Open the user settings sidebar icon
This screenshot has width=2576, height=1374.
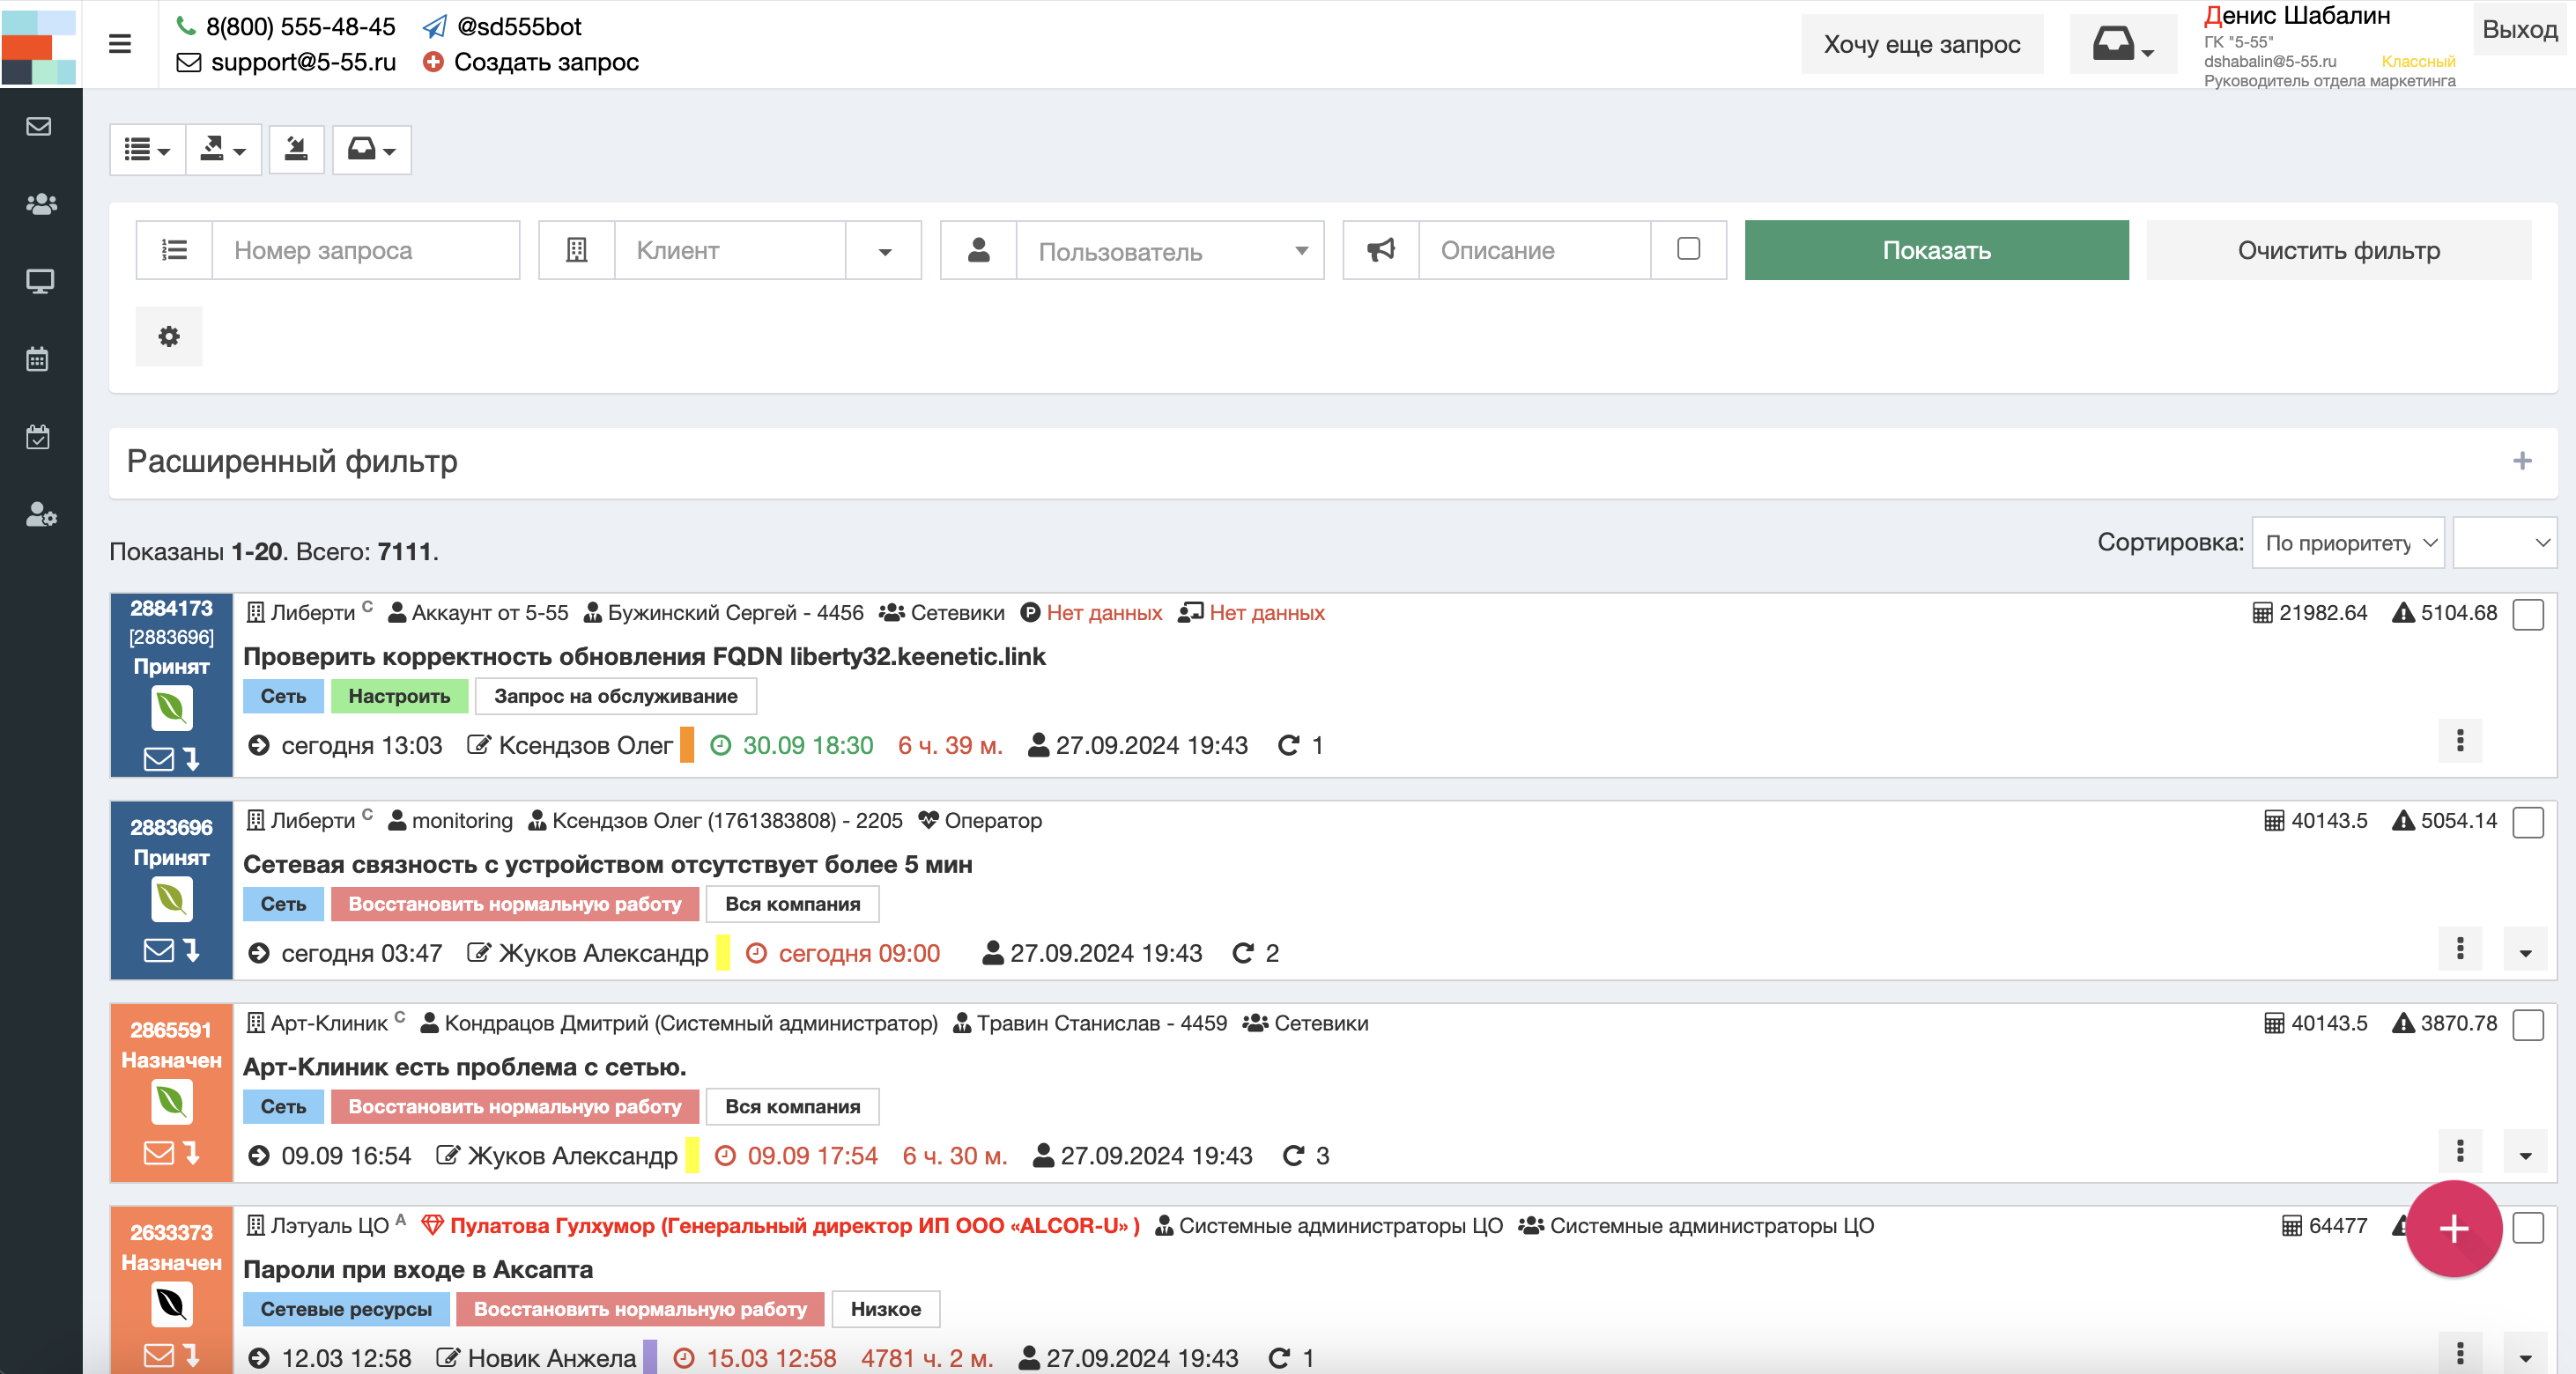[40, 514]
